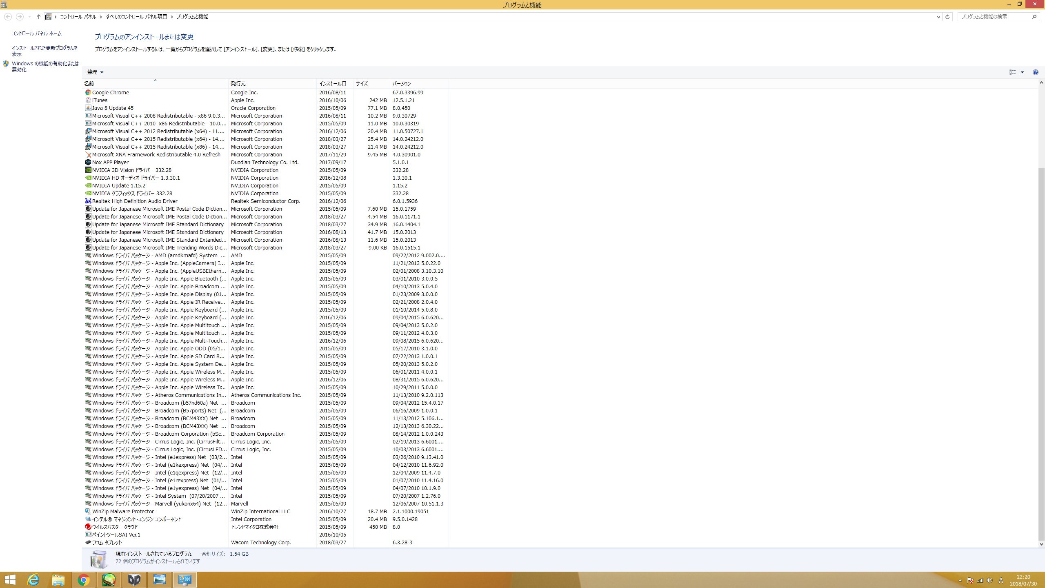Select the iTunes entry icon

[88, 100]
